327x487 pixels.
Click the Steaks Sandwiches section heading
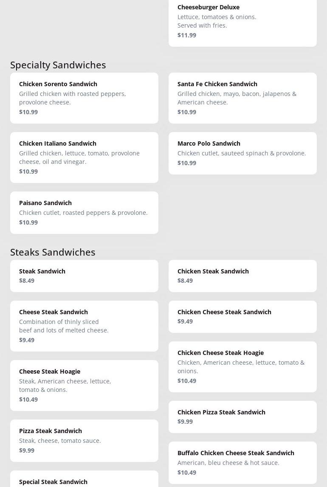53,252
